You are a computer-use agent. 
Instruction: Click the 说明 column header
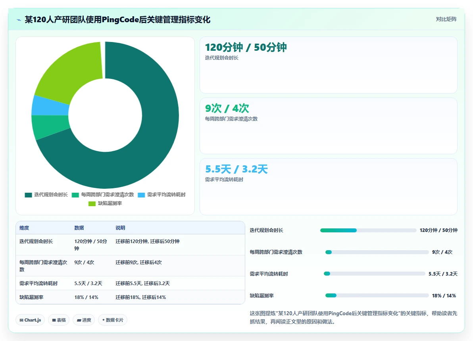(120, 228)
